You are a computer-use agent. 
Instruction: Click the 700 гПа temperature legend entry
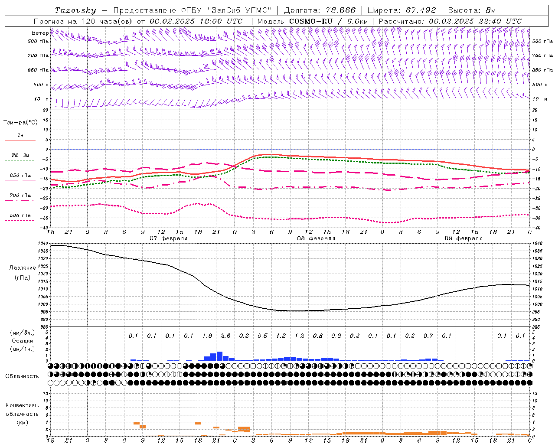20,196
